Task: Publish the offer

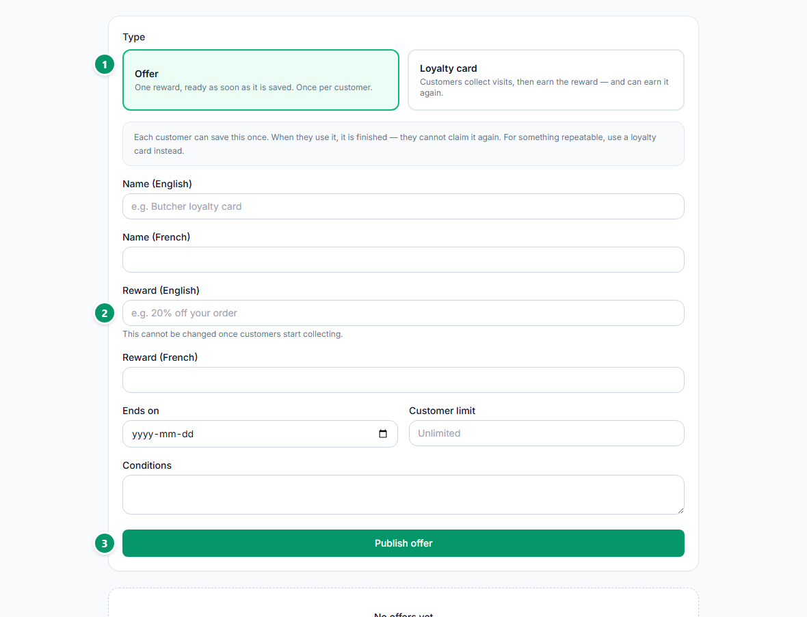Action: (403, 543)
